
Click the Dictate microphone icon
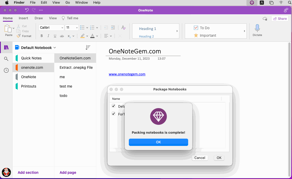coord(257,28)
